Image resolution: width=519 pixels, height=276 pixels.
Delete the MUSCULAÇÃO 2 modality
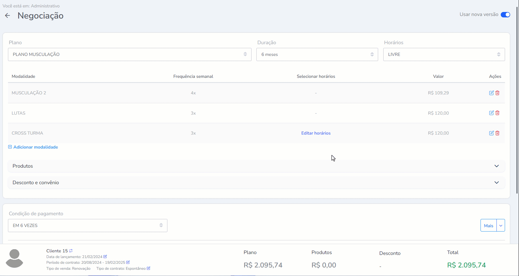click(497, 93)
